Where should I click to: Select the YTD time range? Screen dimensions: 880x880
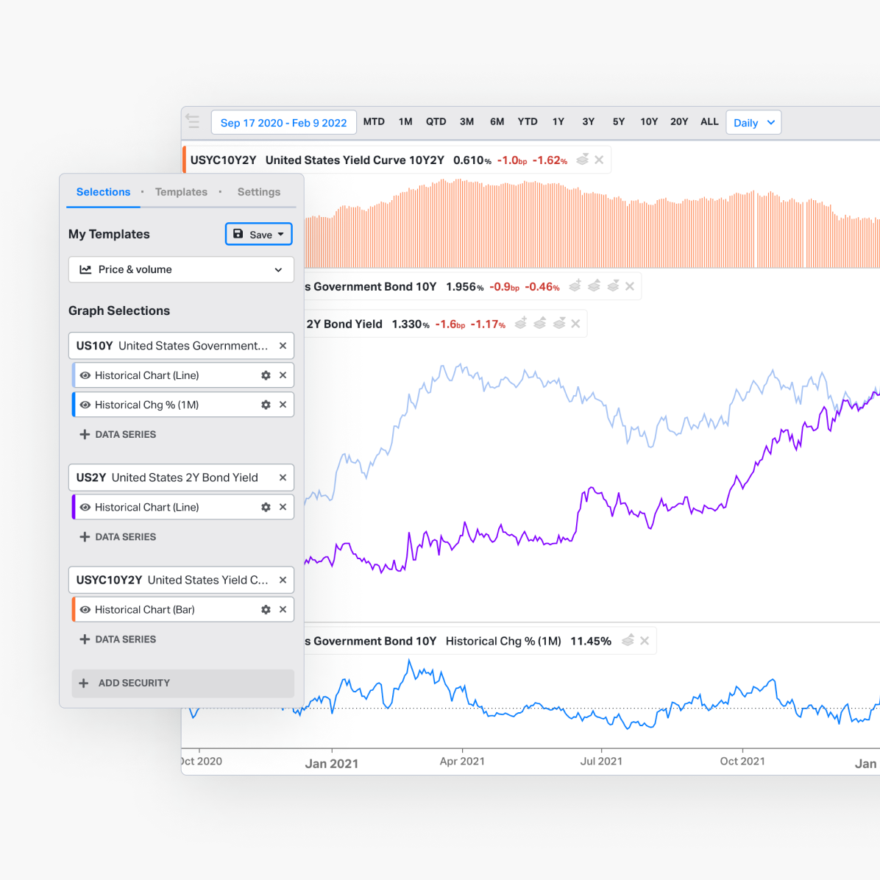pyautogui.click(x=527, y=121)
